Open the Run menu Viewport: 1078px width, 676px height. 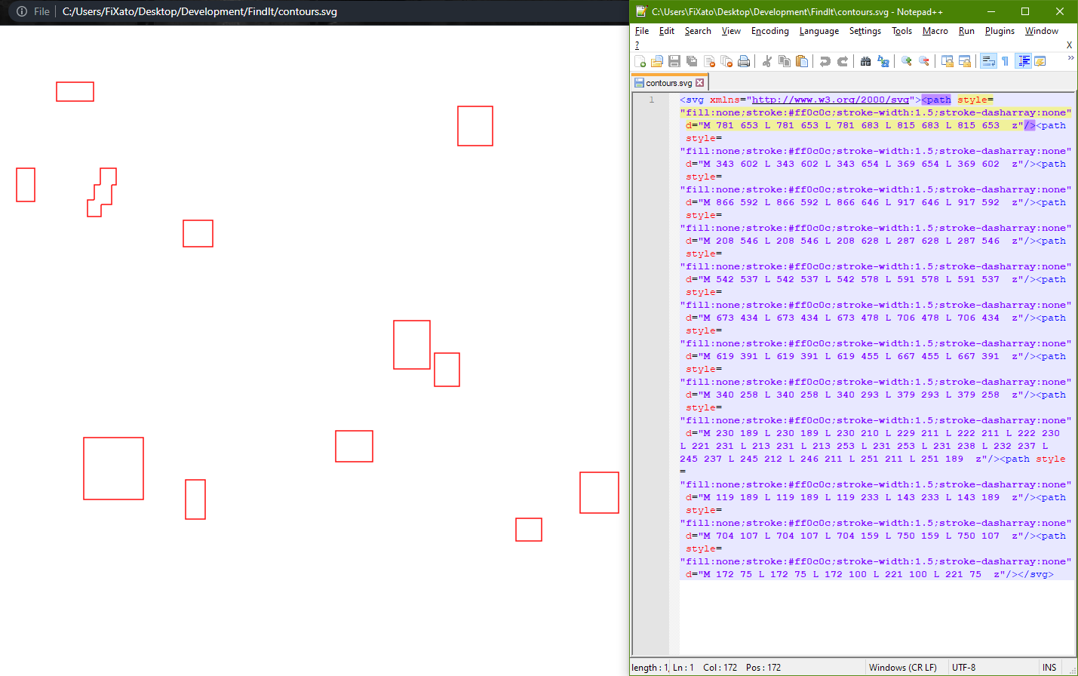(966, 31)
